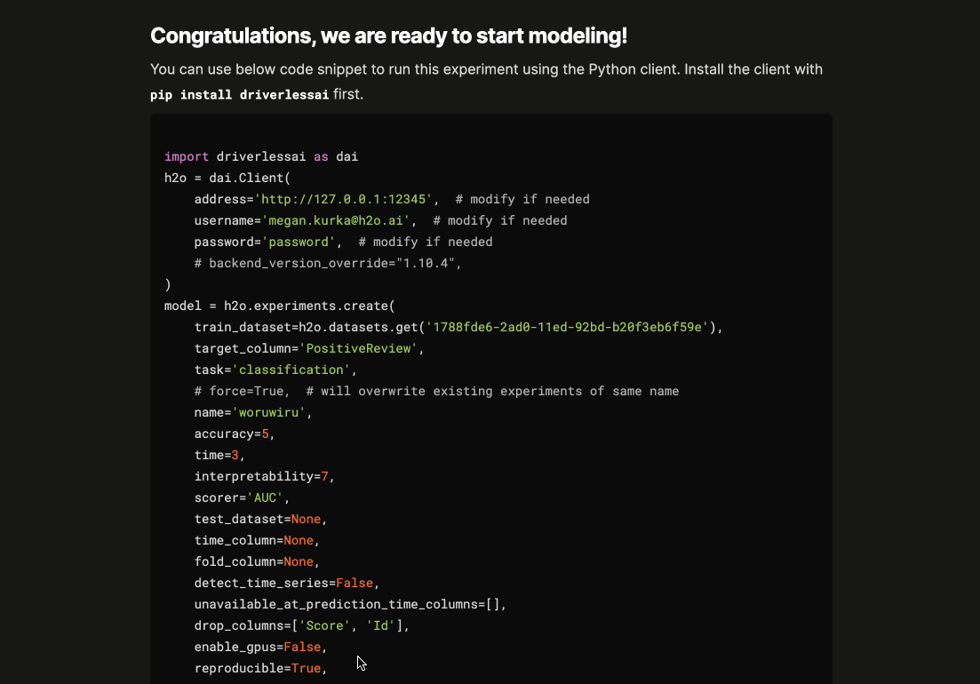
Task: Click the 'PositiveReview' target column value
Action: tap(357, 348)
